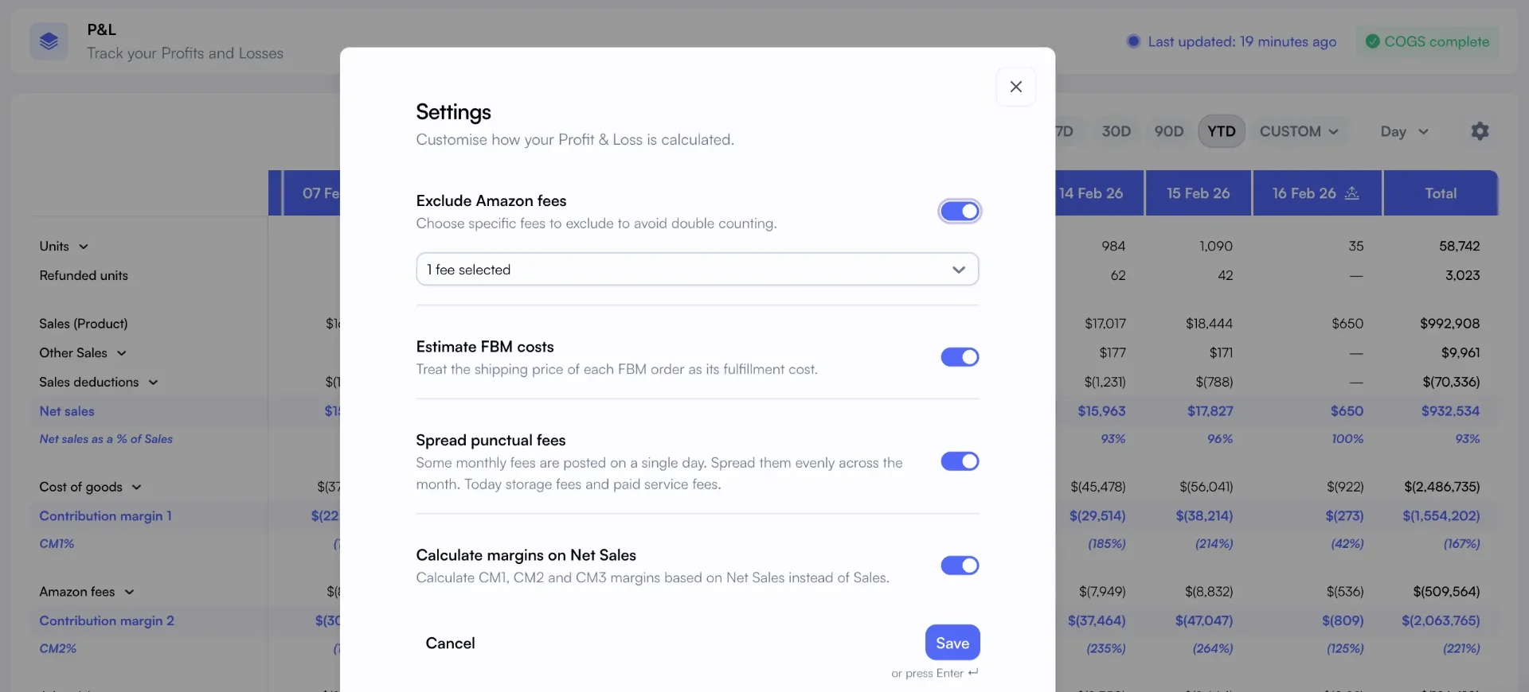Click the Total refunded units value 3,023
1529x692 pixels.
click(x=1462, y=275)
